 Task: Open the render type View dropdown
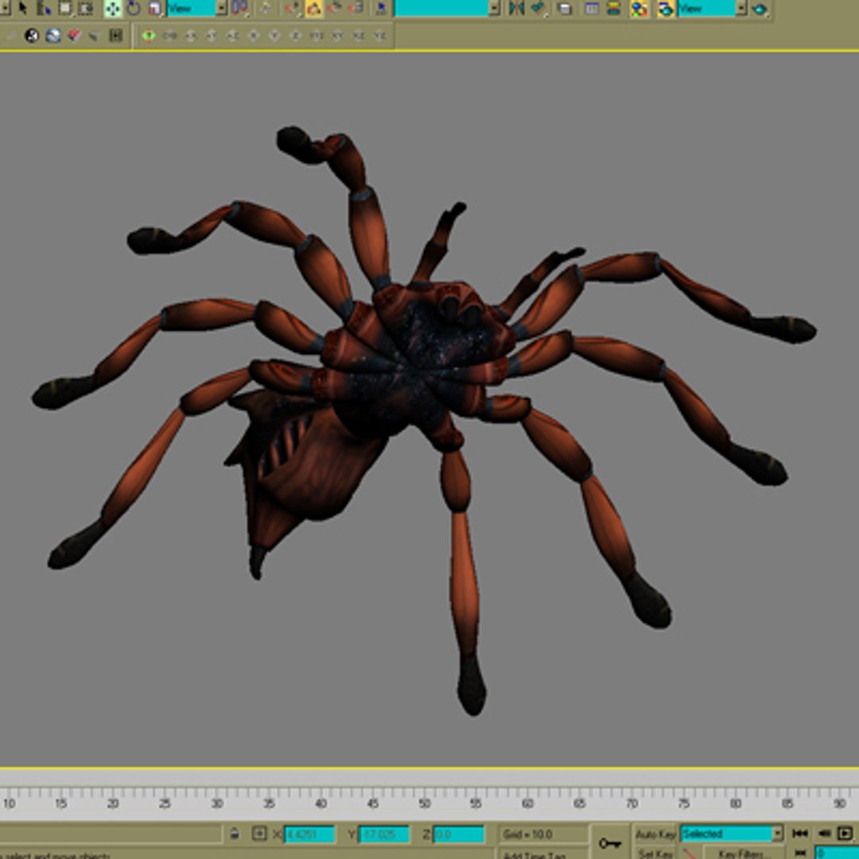(x=712, y=8)
